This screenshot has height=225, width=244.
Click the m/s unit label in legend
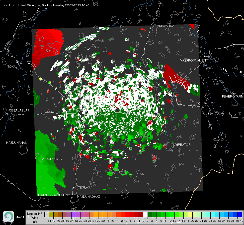35,222
